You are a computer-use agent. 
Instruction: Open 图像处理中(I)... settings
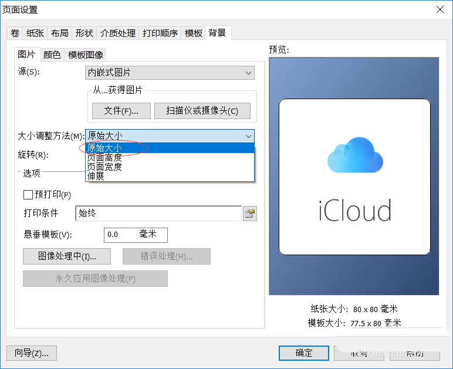coord(67,256)
